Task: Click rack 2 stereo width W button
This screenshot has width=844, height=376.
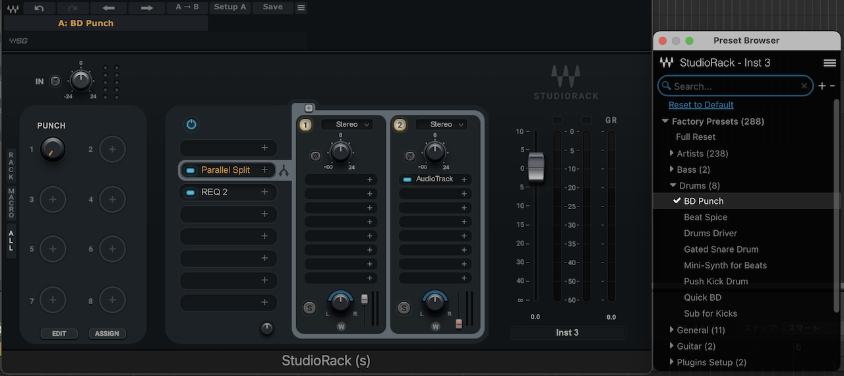Action: [435, 327]
